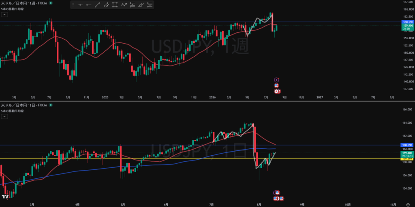Select the long position tool
Viewport: 415px width, 207px height.
pyautogui.click(x=133, y=5)
